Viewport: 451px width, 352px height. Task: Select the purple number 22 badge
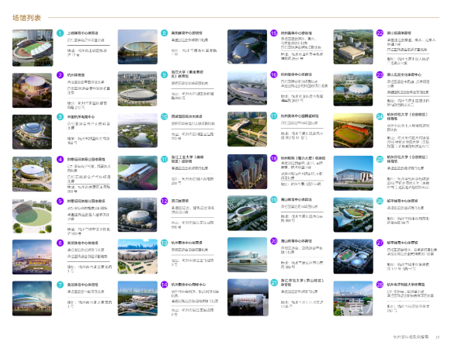tap(380, 33)
